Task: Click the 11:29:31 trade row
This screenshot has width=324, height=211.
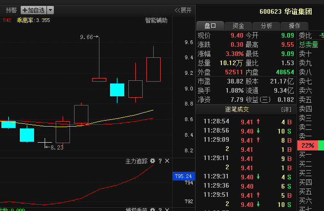Action: (x=247, y=177)
